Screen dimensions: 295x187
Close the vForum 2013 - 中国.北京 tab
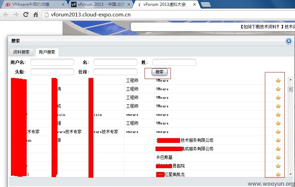[x=129, y=4]
